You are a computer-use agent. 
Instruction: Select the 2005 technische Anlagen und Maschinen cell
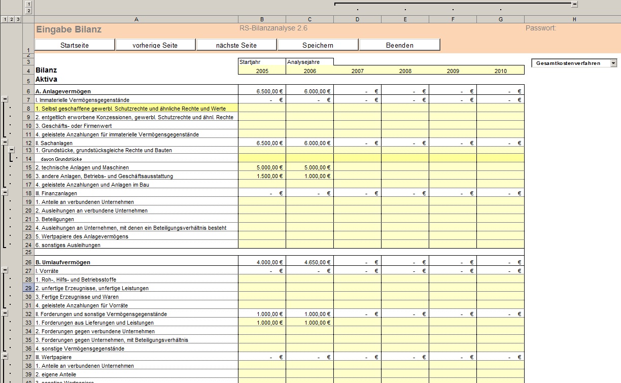pyautogui.click(x=262, y=167)
